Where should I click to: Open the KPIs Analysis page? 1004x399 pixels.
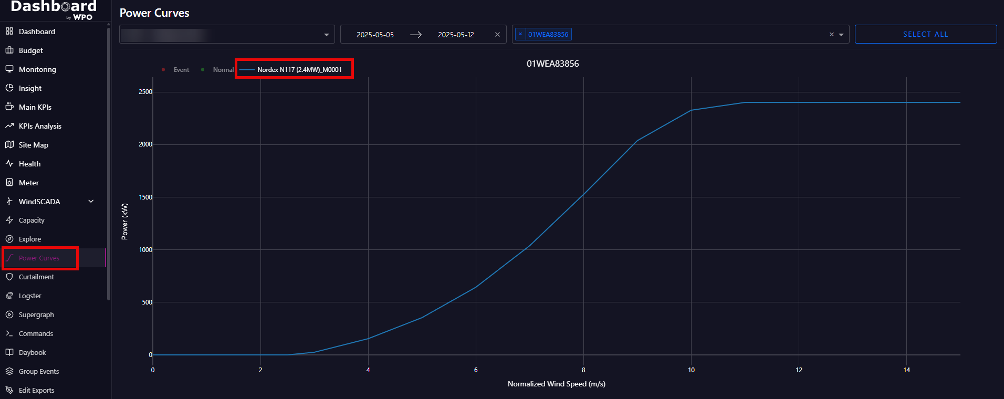40,126
